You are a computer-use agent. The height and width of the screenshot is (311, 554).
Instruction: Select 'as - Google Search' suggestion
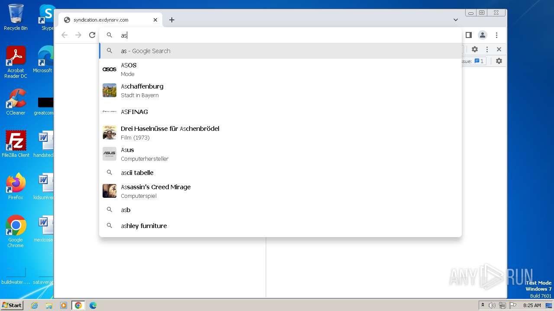point(280,51)
